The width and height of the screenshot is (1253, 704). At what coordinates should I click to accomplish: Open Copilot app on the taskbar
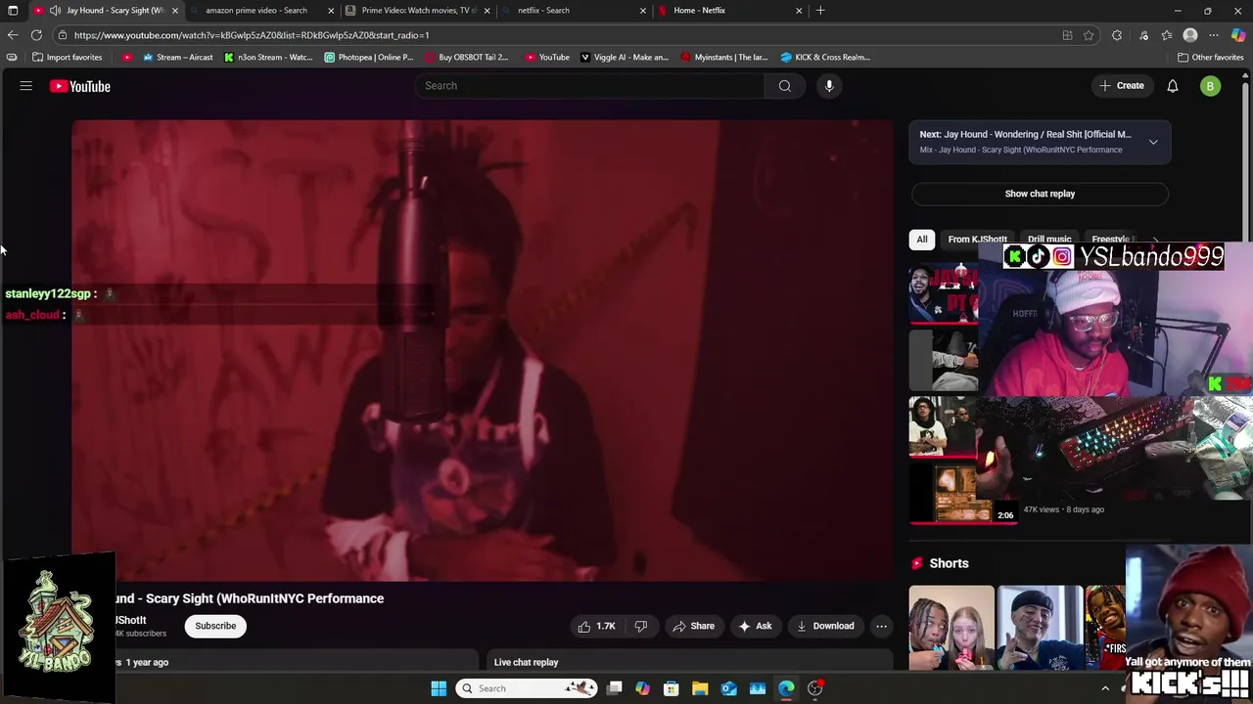point(642,688)
